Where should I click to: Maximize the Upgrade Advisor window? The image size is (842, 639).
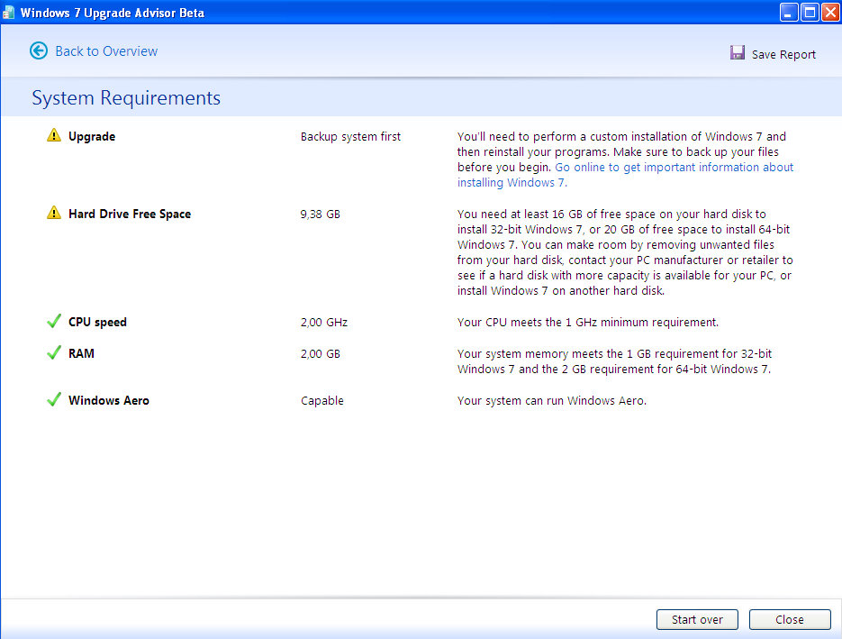coord(810,13)
